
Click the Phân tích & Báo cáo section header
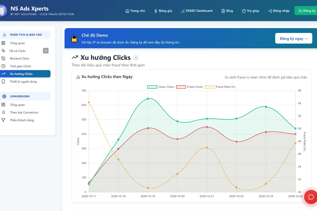tap(25, 35)
